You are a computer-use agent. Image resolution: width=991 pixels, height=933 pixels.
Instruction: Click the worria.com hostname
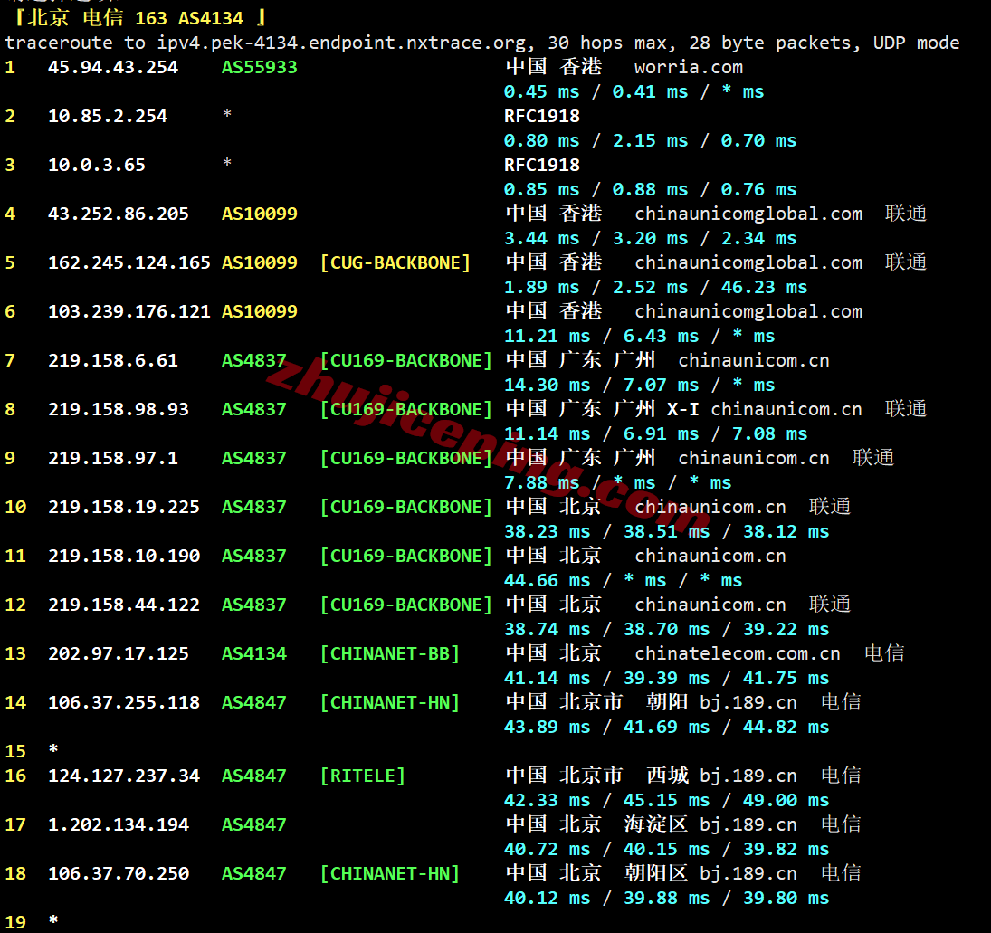point(688,67)
